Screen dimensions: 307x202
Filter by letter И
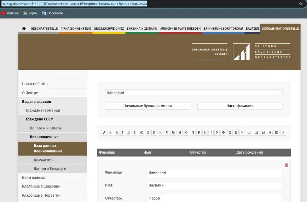[x=154, y=133]
